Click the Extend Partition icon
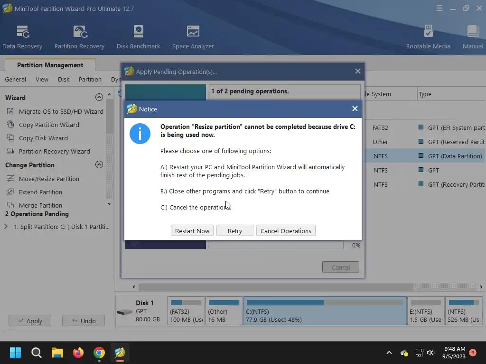Viewport: 486px width, 364px height. [10, 192]
